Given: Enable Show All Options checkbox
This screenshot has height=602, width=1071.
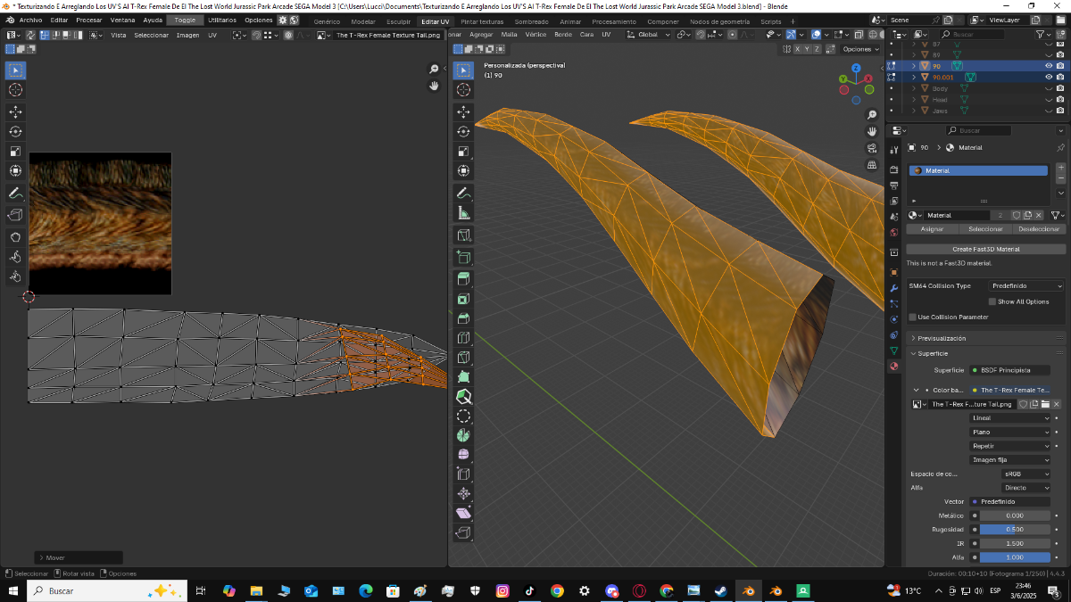Looking at the screenshot, I should pos(992,301).
